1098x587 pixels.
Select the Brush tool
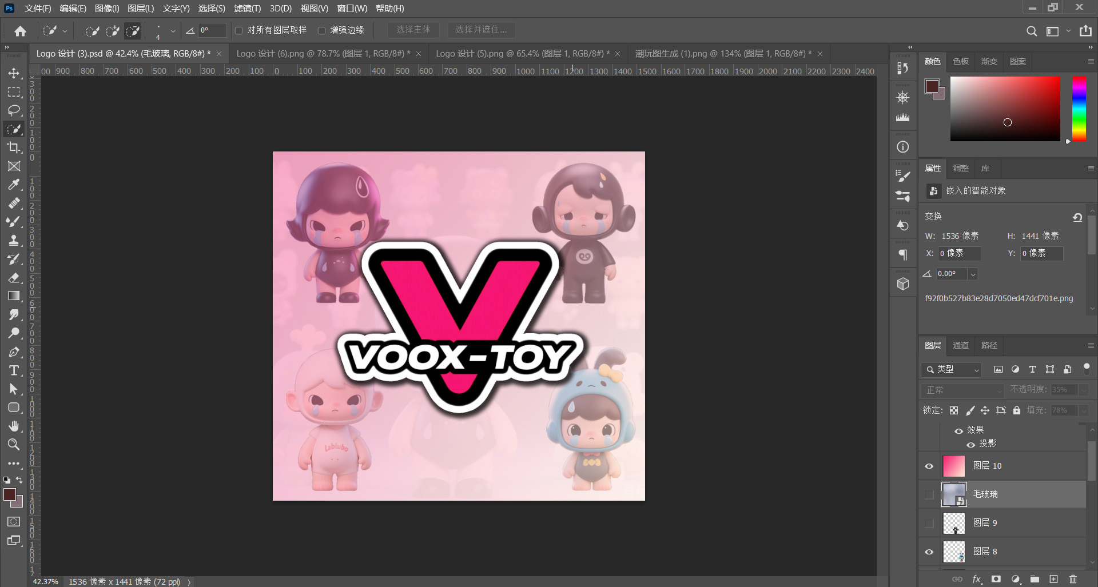click(x=14, y=222)
